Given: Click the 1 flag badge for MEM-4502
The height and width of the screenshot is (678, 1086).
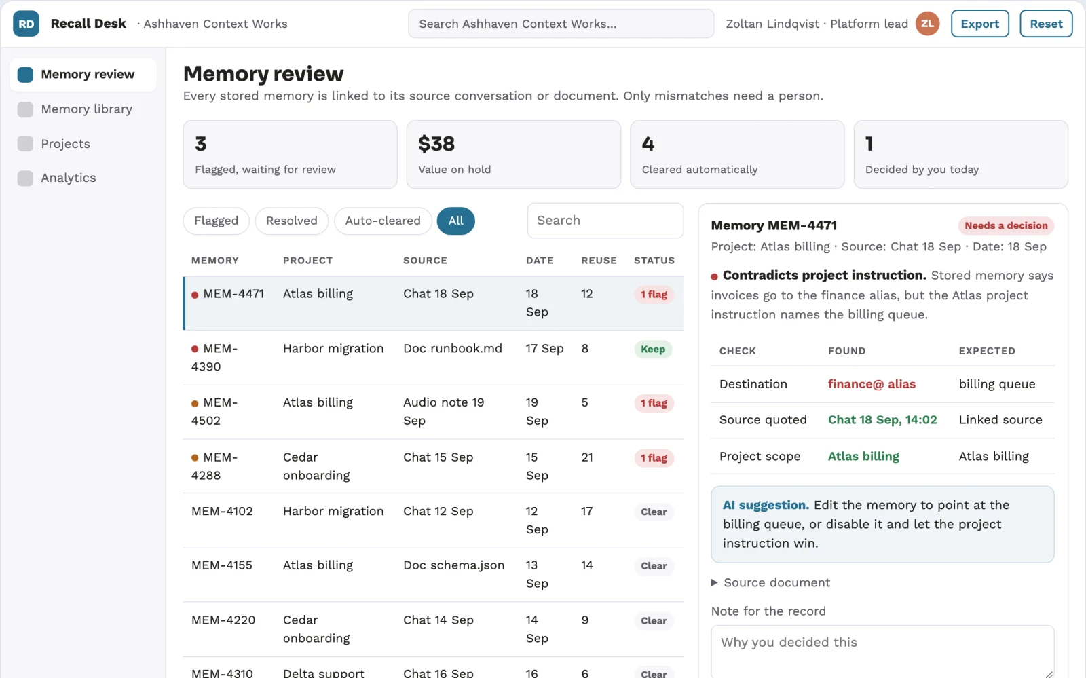Looking at the screenshot, I should click(x=654, y=403).
